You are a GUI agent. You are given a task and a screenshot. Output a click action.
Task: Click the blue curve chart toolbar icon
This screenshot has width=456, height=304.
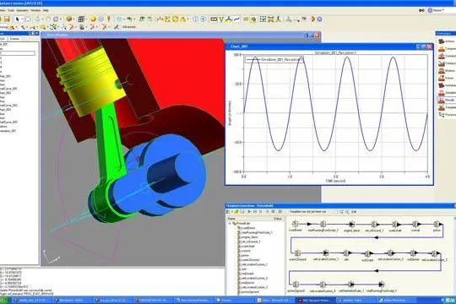click(x=237, y=19)
